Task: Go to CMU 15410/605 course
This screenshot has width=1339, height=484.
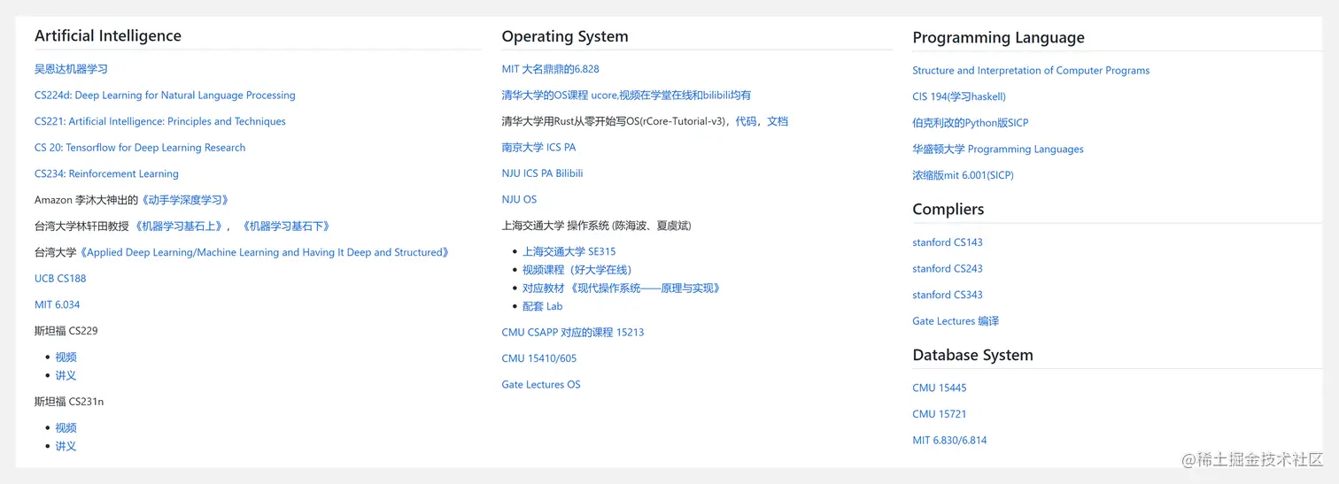Action: 539,359
